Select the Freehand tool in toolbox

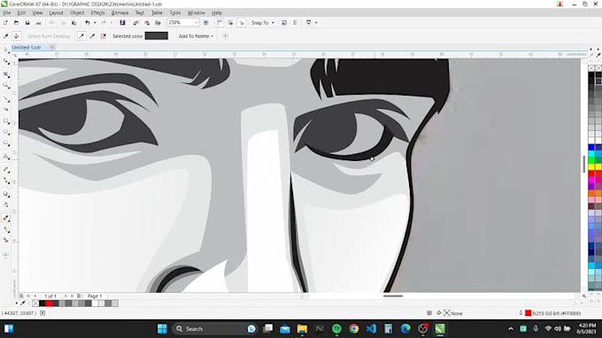pos(6,99)
